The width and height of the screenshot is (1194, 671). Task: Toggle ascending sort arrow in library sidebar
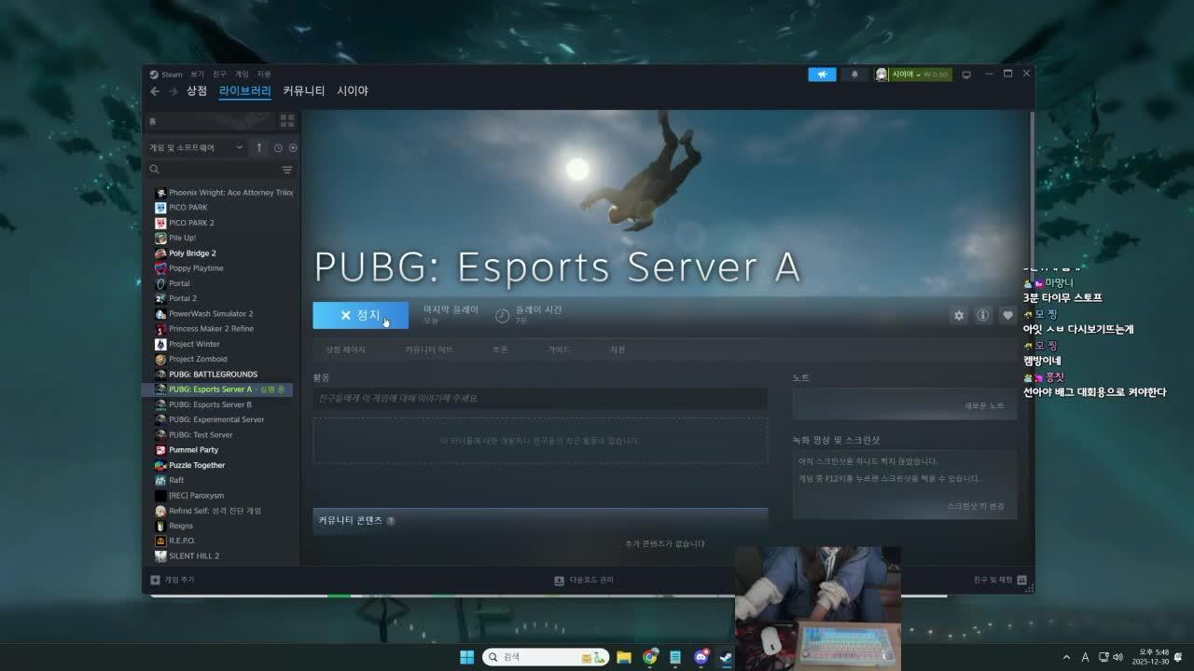click(x=258, y=147)
